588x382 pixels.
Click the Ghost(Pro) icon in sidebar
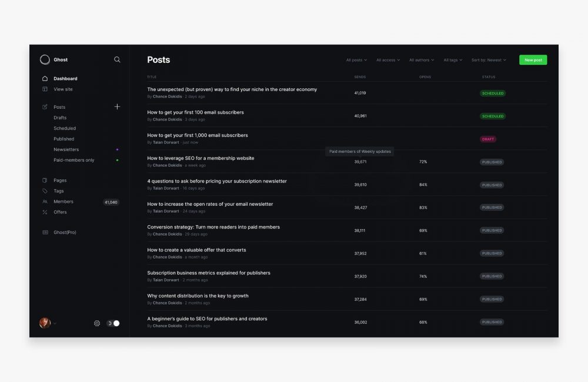45,232
